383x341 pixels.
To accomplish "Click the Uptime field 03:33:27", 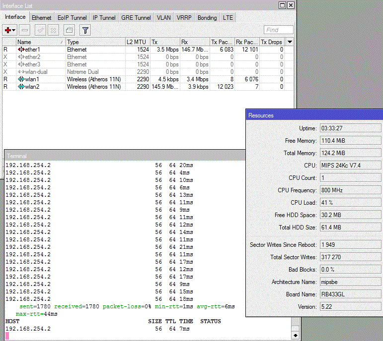I will pos(350,128).
